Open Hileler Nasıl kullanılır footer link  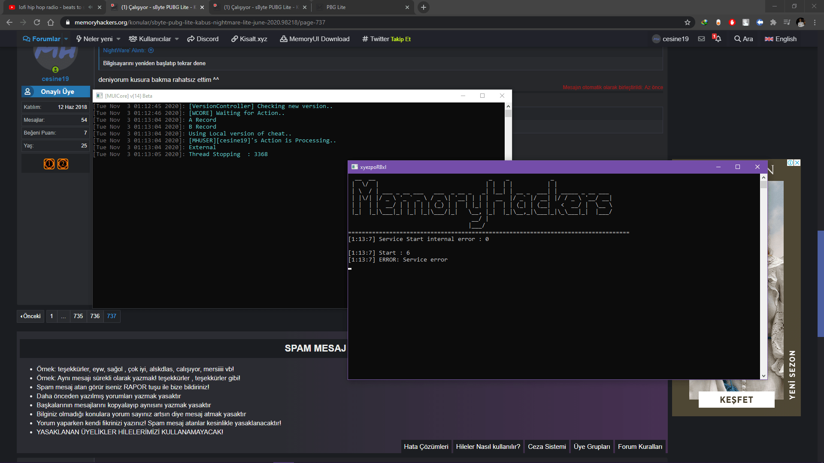488,447
